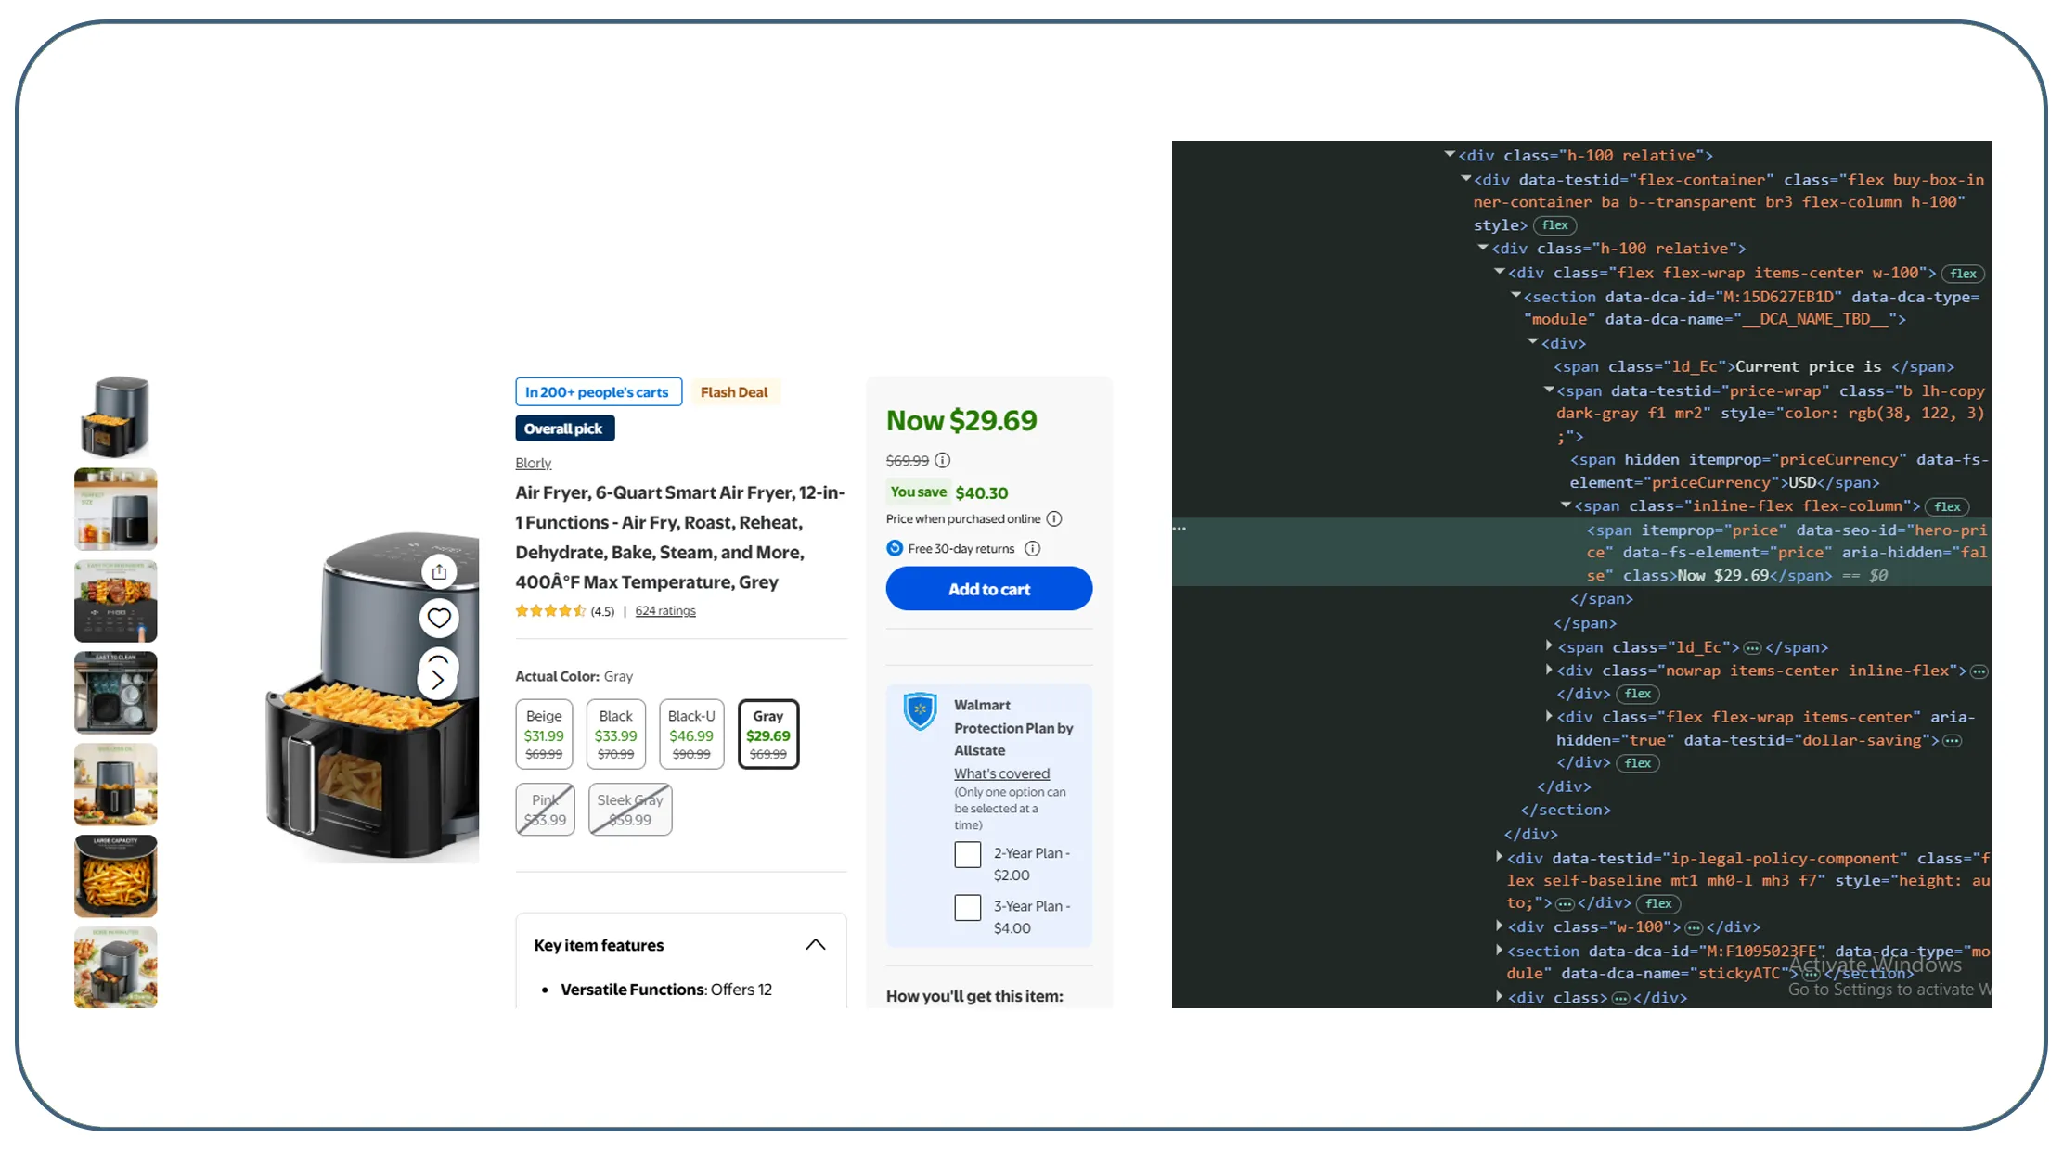Collapse span inline-flex flex-column node
Image resolution: width=2063 pixels, height=1150 pixels.
[x=1567, y=505]
